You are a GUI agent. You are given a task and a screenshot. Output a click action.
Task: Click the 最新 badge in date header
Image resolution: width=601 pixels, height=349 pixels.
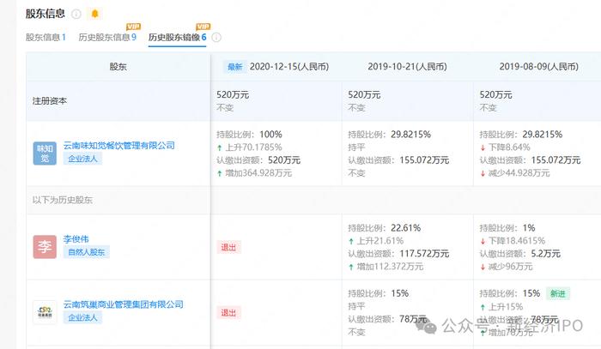point(235,67)
